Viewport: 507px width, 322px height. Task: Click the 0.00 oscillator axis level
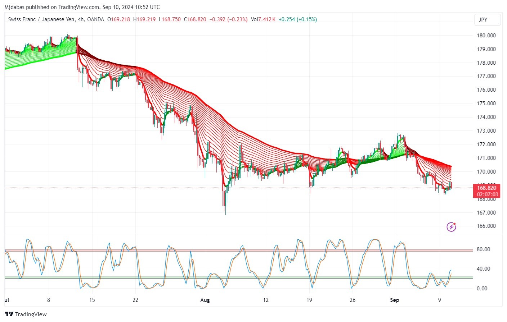[x=482, y=289]
